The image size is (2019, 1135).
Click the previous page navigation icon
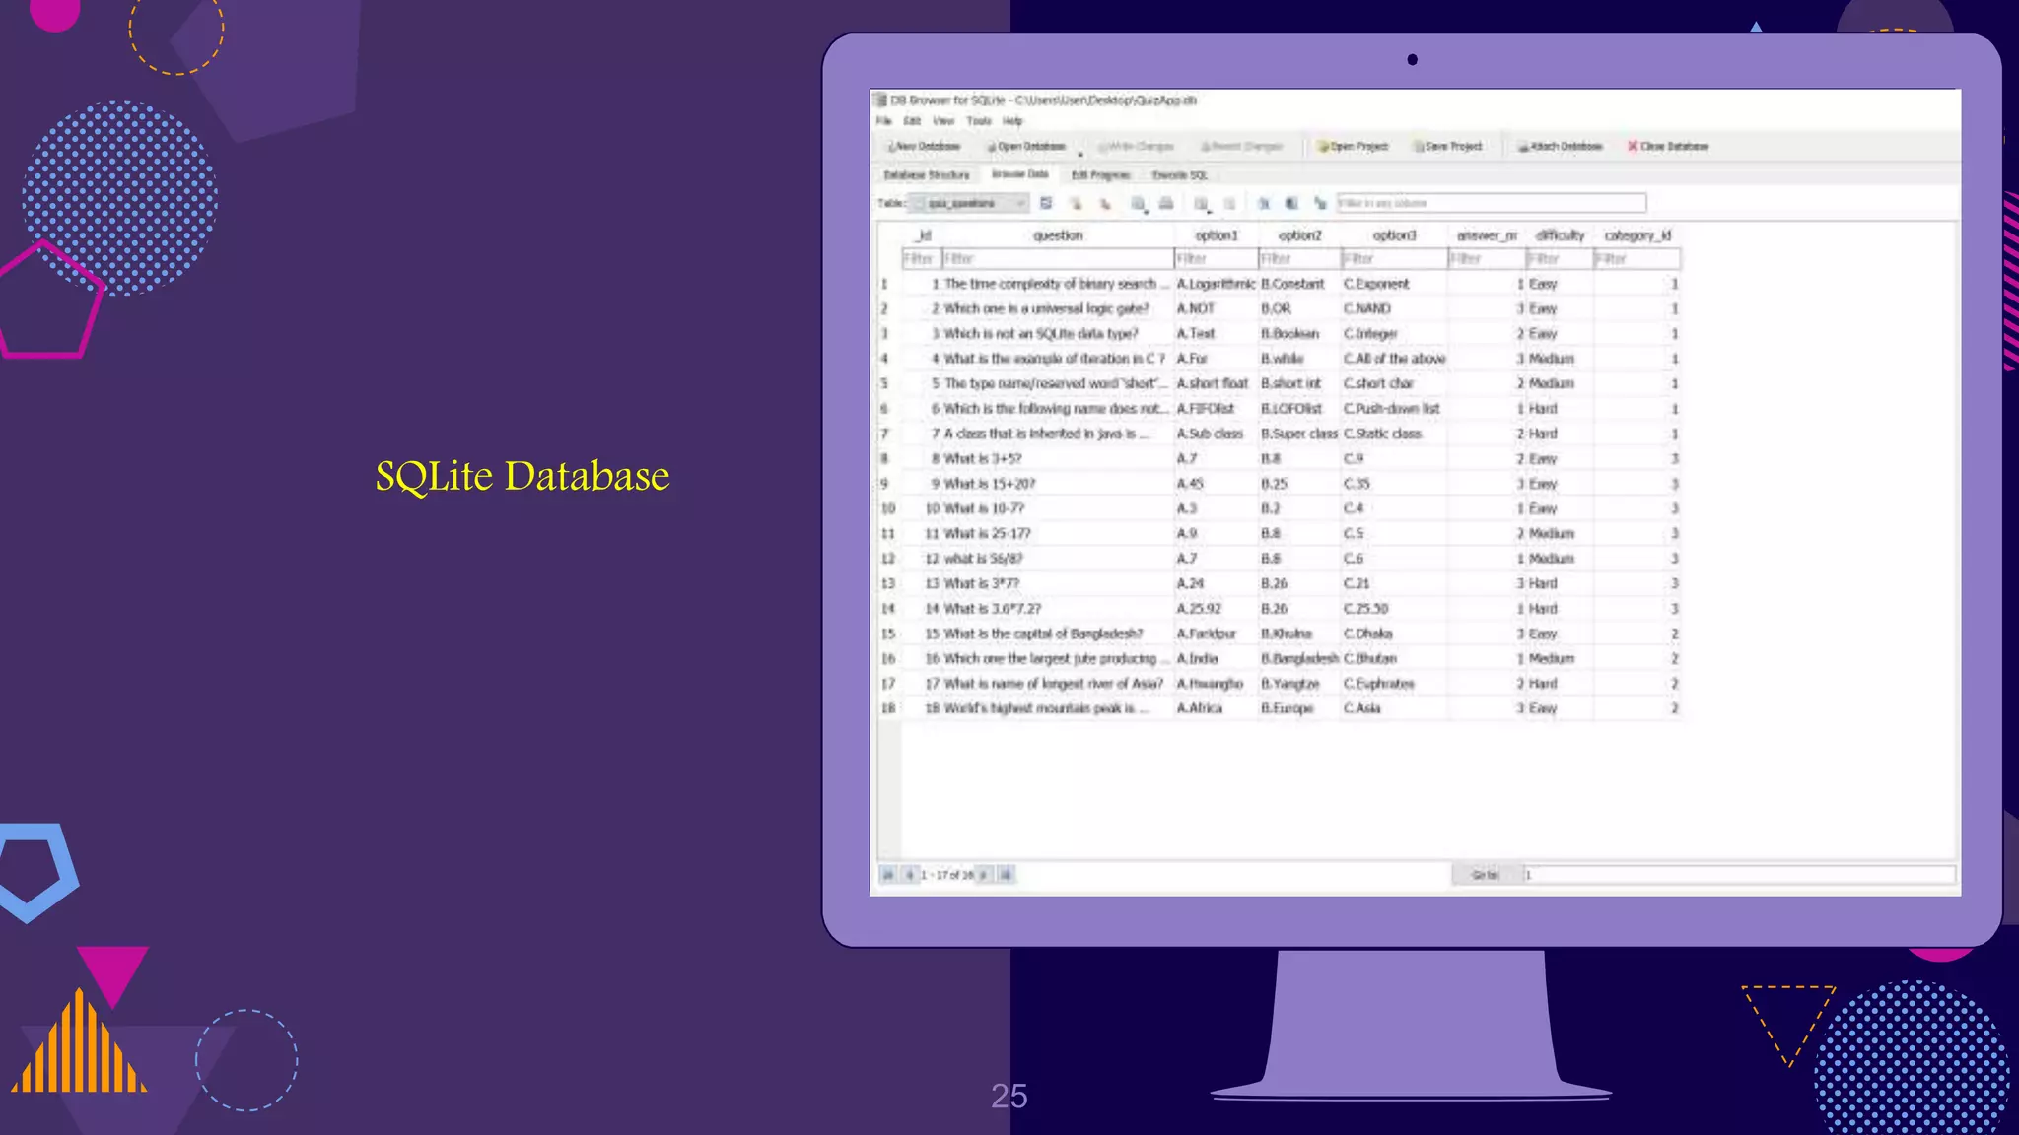pos(909,874)
